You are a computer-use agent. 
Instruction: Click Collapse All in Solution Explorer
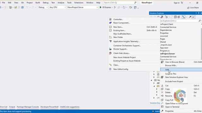coord(175,17)
